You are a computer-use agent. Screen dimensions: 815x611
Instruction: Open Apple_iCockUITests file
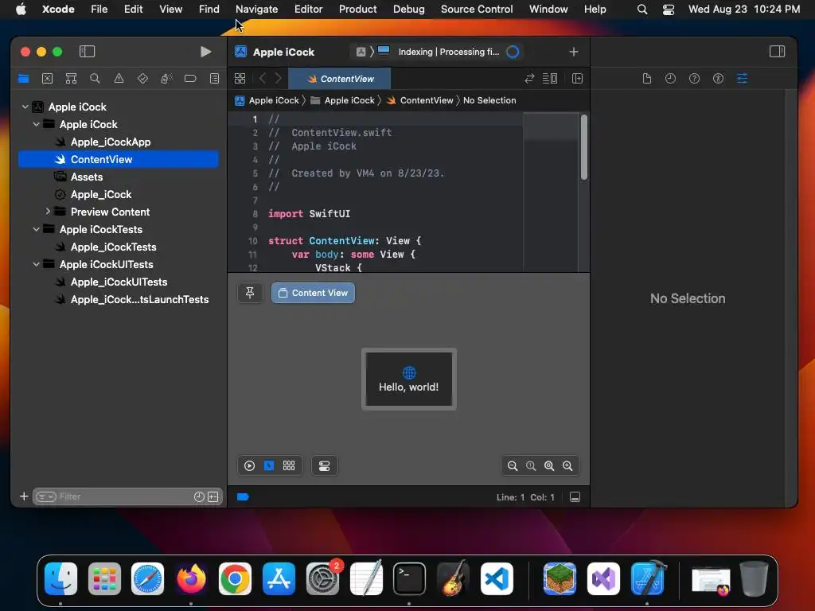coord(119,282)
